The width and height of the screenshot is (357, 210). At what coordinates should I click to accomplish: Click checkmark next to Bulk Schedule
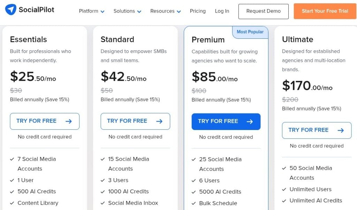point(194,203)
